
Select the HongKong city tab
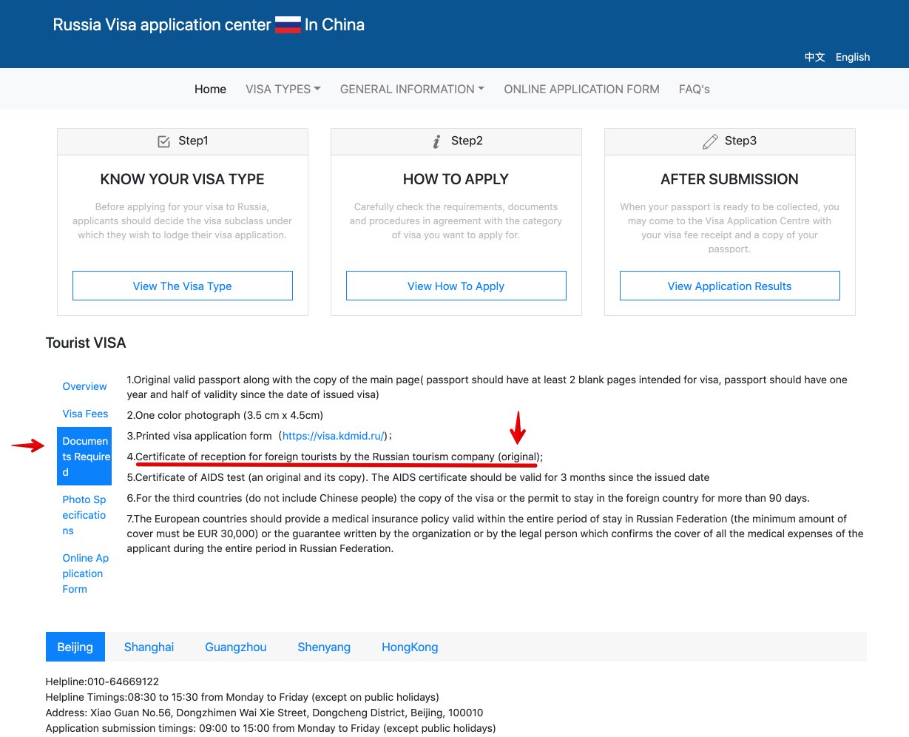click(410, 647)
